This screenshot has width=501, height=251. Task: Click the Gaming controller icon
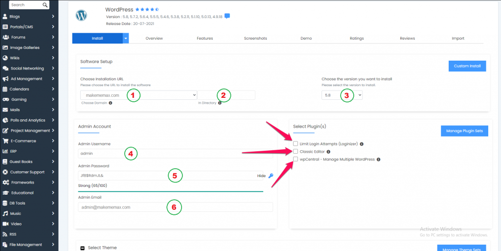click(6, 99)
